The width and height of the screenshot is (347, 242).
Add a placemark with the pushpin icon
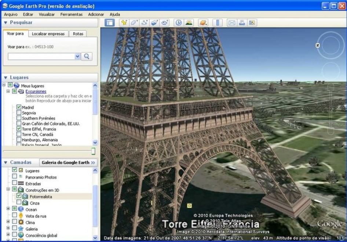click(124, 23)
